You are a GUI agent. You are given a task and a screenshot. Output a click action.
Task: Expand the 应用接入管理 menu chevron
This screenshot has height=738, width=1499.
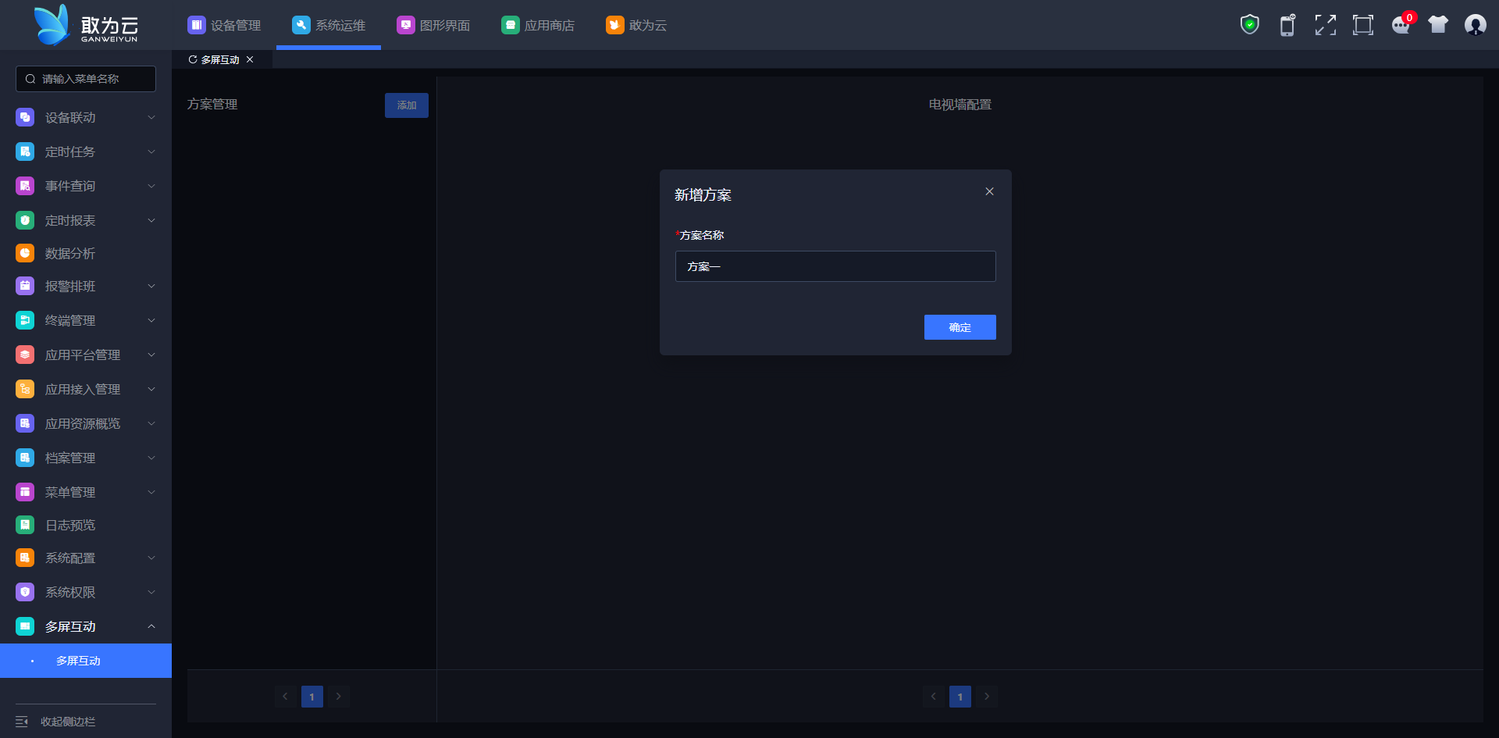(x=151, y=389)
